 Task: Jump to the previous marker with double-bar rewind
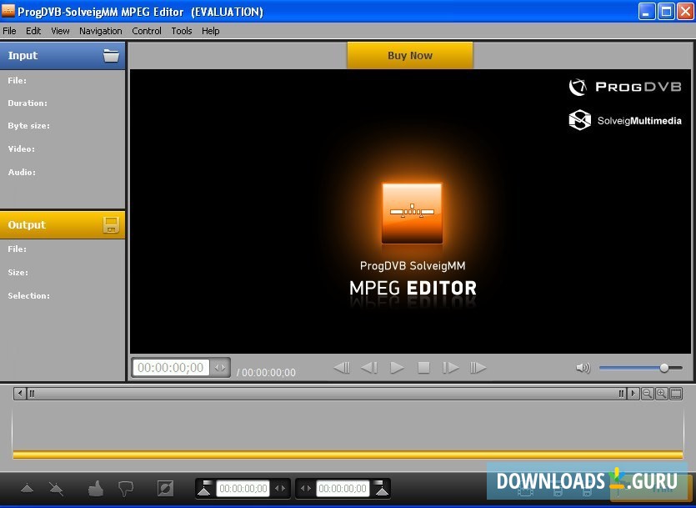pyautogui.click(x=342, y=368)
